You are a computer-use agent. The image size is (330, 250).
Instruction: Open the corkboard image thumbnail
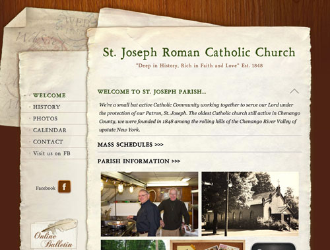207,245
